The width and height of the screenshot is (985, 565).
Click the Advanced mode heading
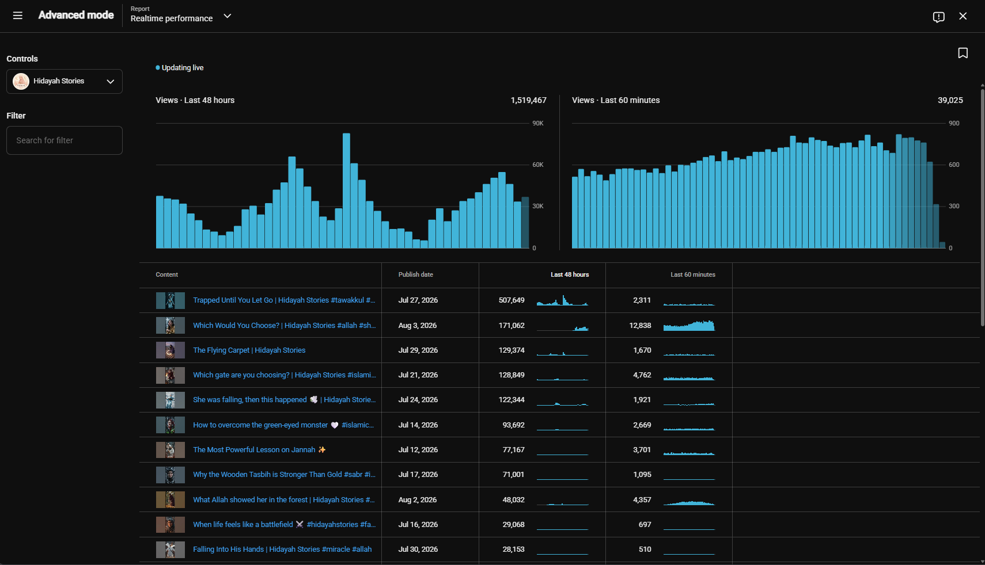(x=76, y=15)
